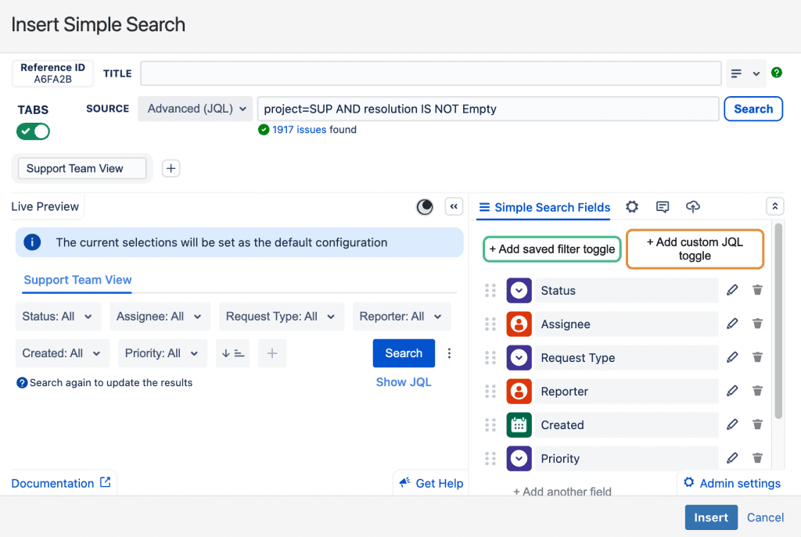Open the three-dot menu beside Search
This screenshot has width=801, height=537.
(449, 353)
